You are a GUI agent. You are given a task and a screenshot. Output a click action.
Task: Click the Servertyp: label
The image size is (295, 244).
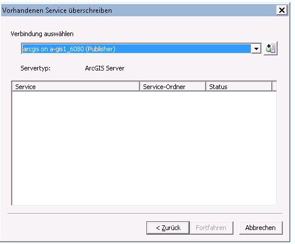coord(35,68)
